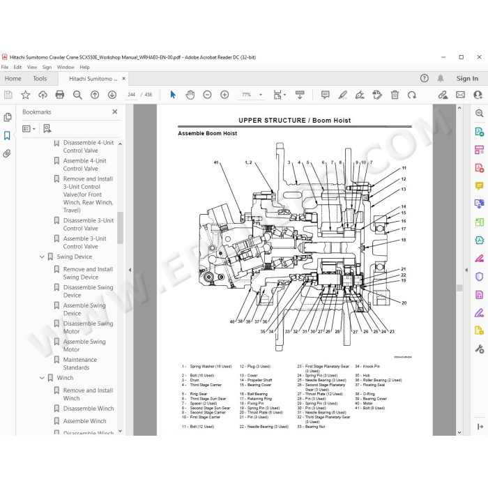Select the Highlight text tool
This screenshot has width=488, height=488.
click(x=343, y=95)
